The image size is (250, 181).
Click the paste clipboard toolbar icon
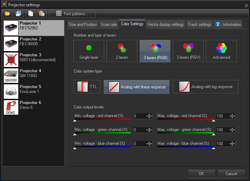tap(42, 13)
